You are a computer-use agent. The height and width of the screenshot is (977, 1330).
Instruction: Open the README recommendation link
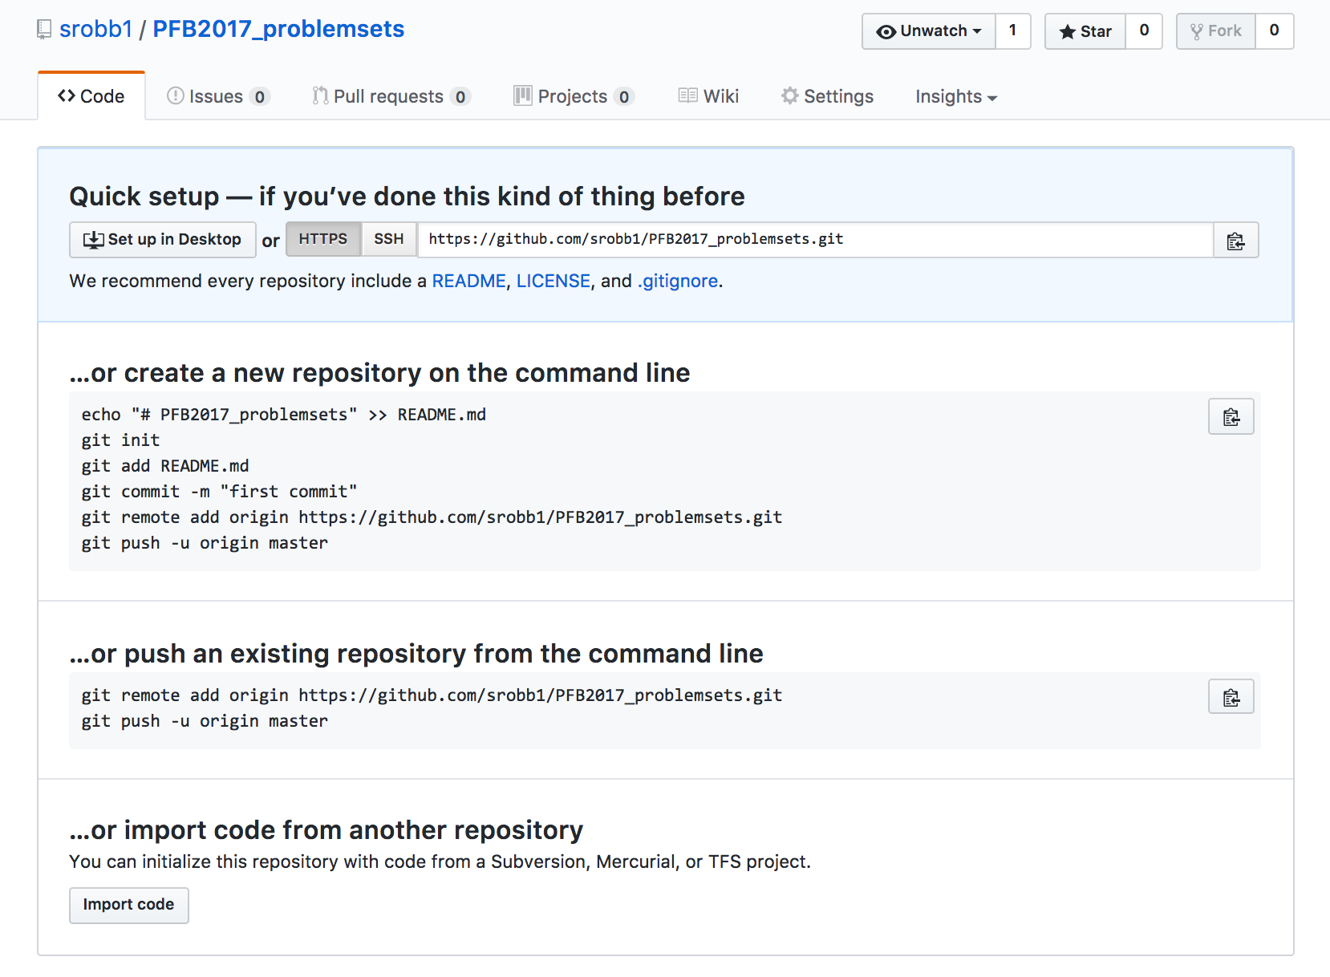tap(469, 281)
